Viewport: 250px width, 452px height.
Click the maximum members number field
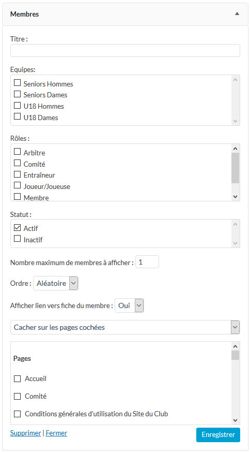click(147, 262)
